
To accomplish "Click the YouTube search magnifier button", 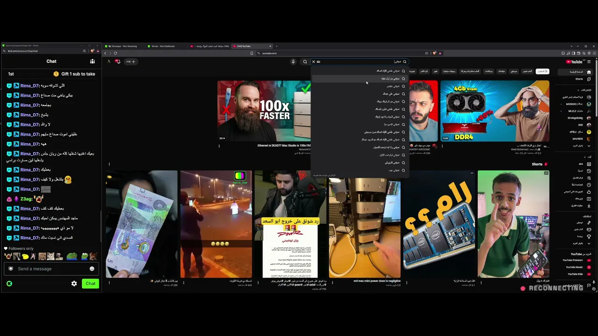I will pos(305,62).
